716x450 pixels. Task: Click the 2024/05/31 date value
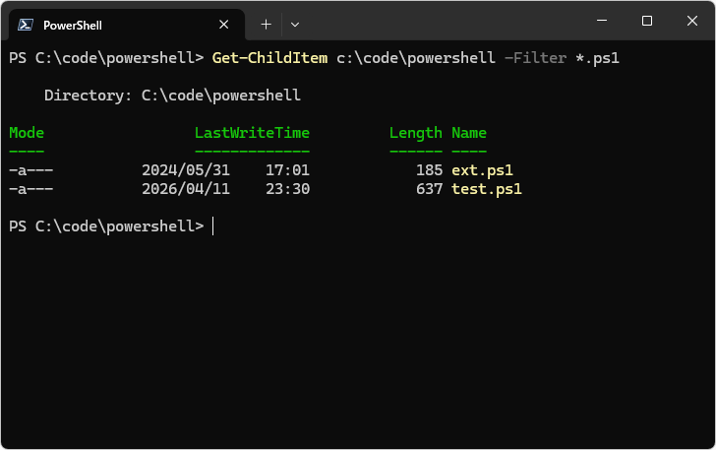click(186, 170)
